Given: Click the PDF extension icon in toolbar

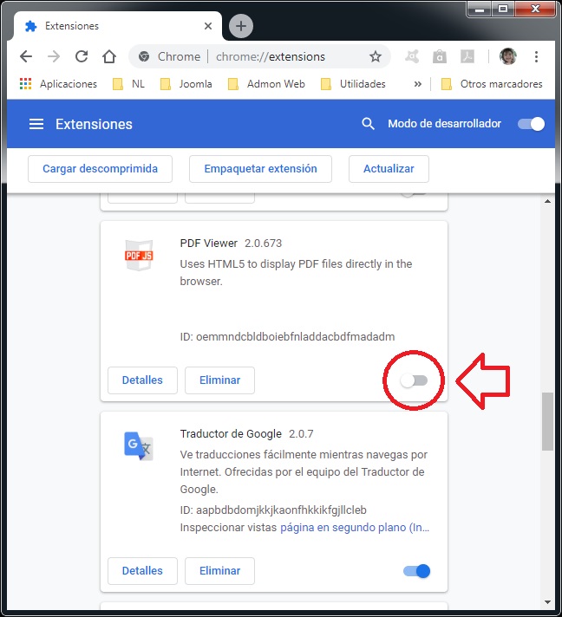Looking at the screenshot, I should 467,56.
